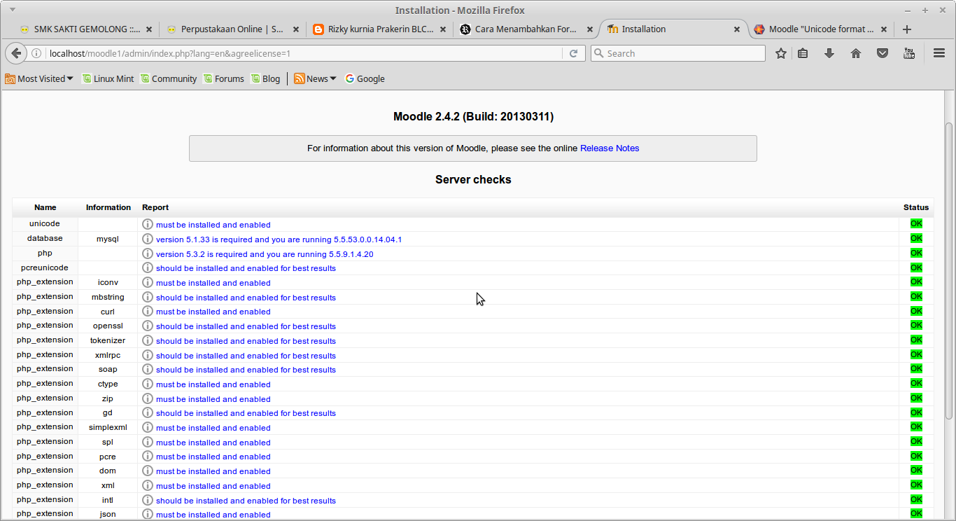
Task: Click info icon in the curl row
Action: tap(148, 311)
